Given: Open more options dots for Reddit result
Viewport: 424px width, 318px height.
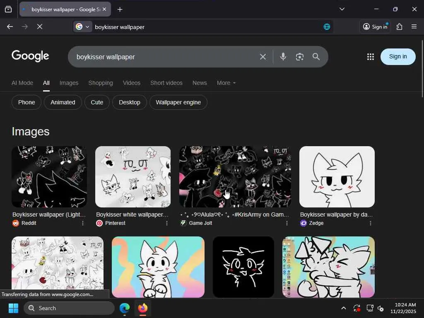Looking at the screenshot, I should 83,223.
